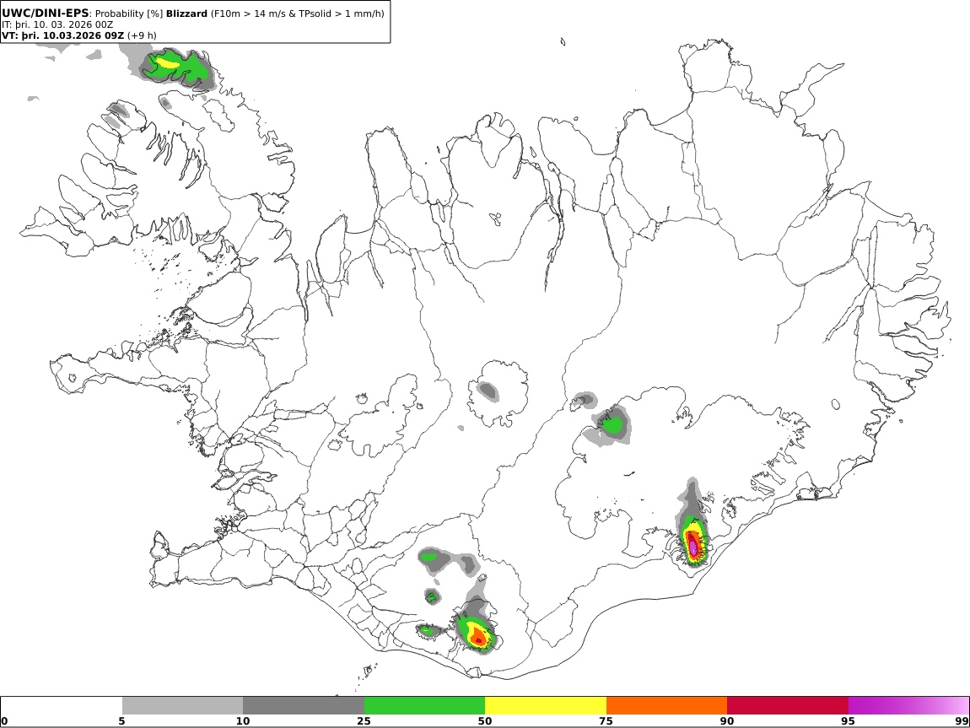This screenshot has height=728, width=970.
Task: Click the dark gray 10-25% legend swatch
Action: point(304,706)
